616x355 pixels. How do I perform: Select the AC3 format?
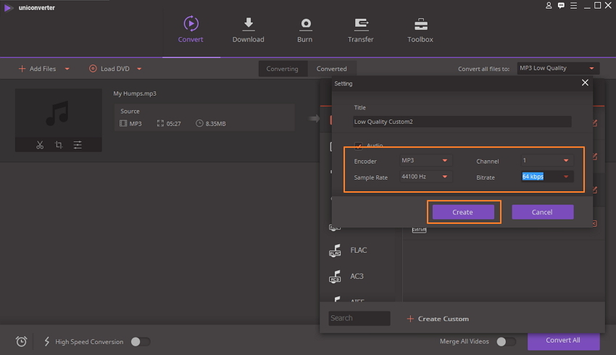pos(357,277)
